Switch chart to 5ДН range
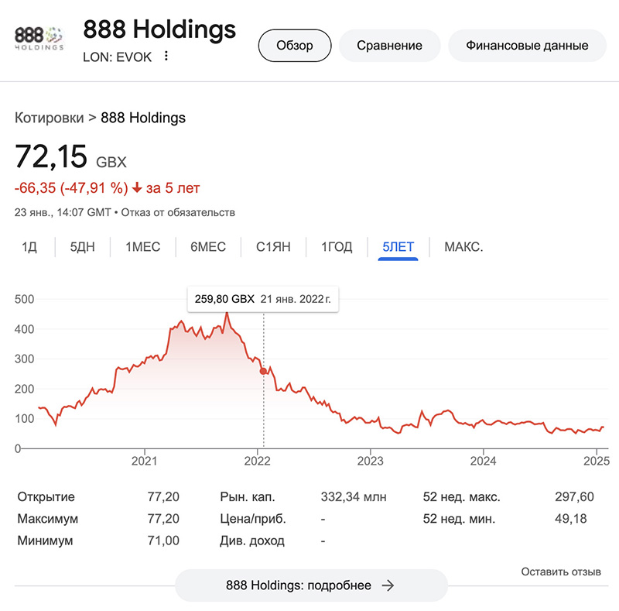Viewport: 619px width, 611px height. pos(82,247)
